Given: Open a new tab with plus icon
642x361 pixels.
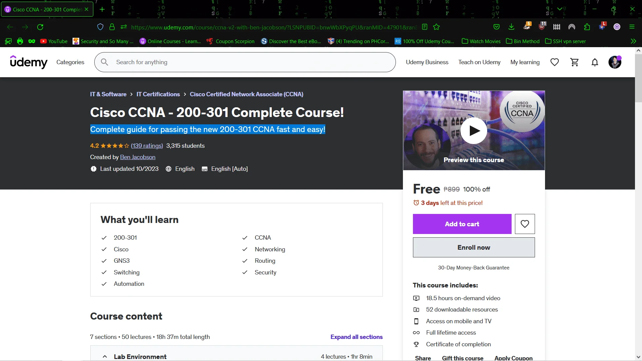Looking at the screenshot, I should pyautogui.click(x=102, y=9).
